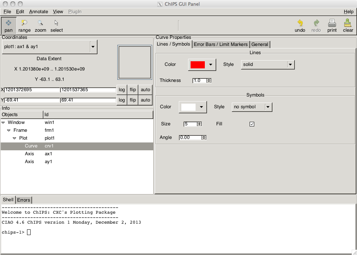Choose the zoom magnifier tool
The image size is (357, 255).
tap(40, 23)
